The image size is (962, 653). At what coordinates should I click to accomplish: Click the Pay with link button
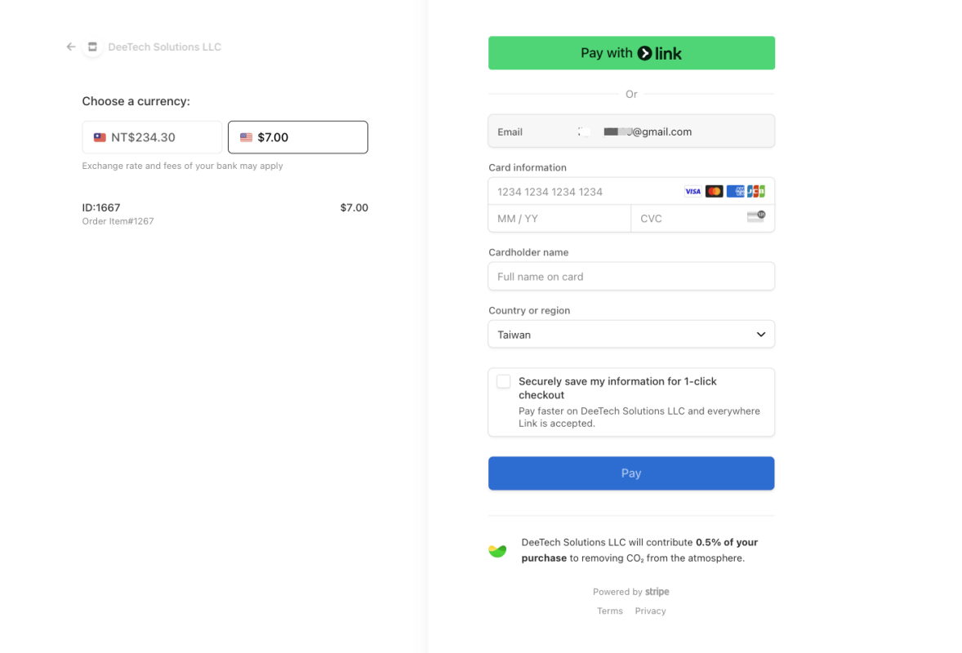click(x=631, y=53)
